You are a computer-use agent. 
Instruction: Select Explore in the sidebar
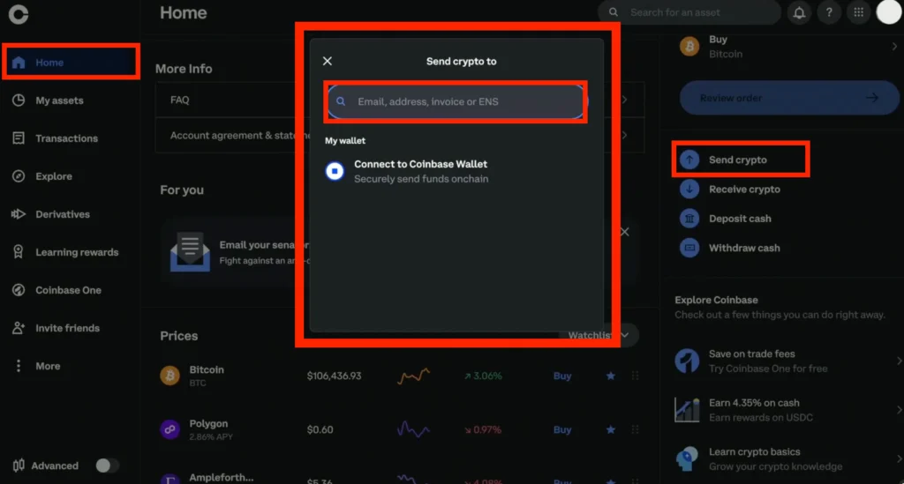click(53, 176)
